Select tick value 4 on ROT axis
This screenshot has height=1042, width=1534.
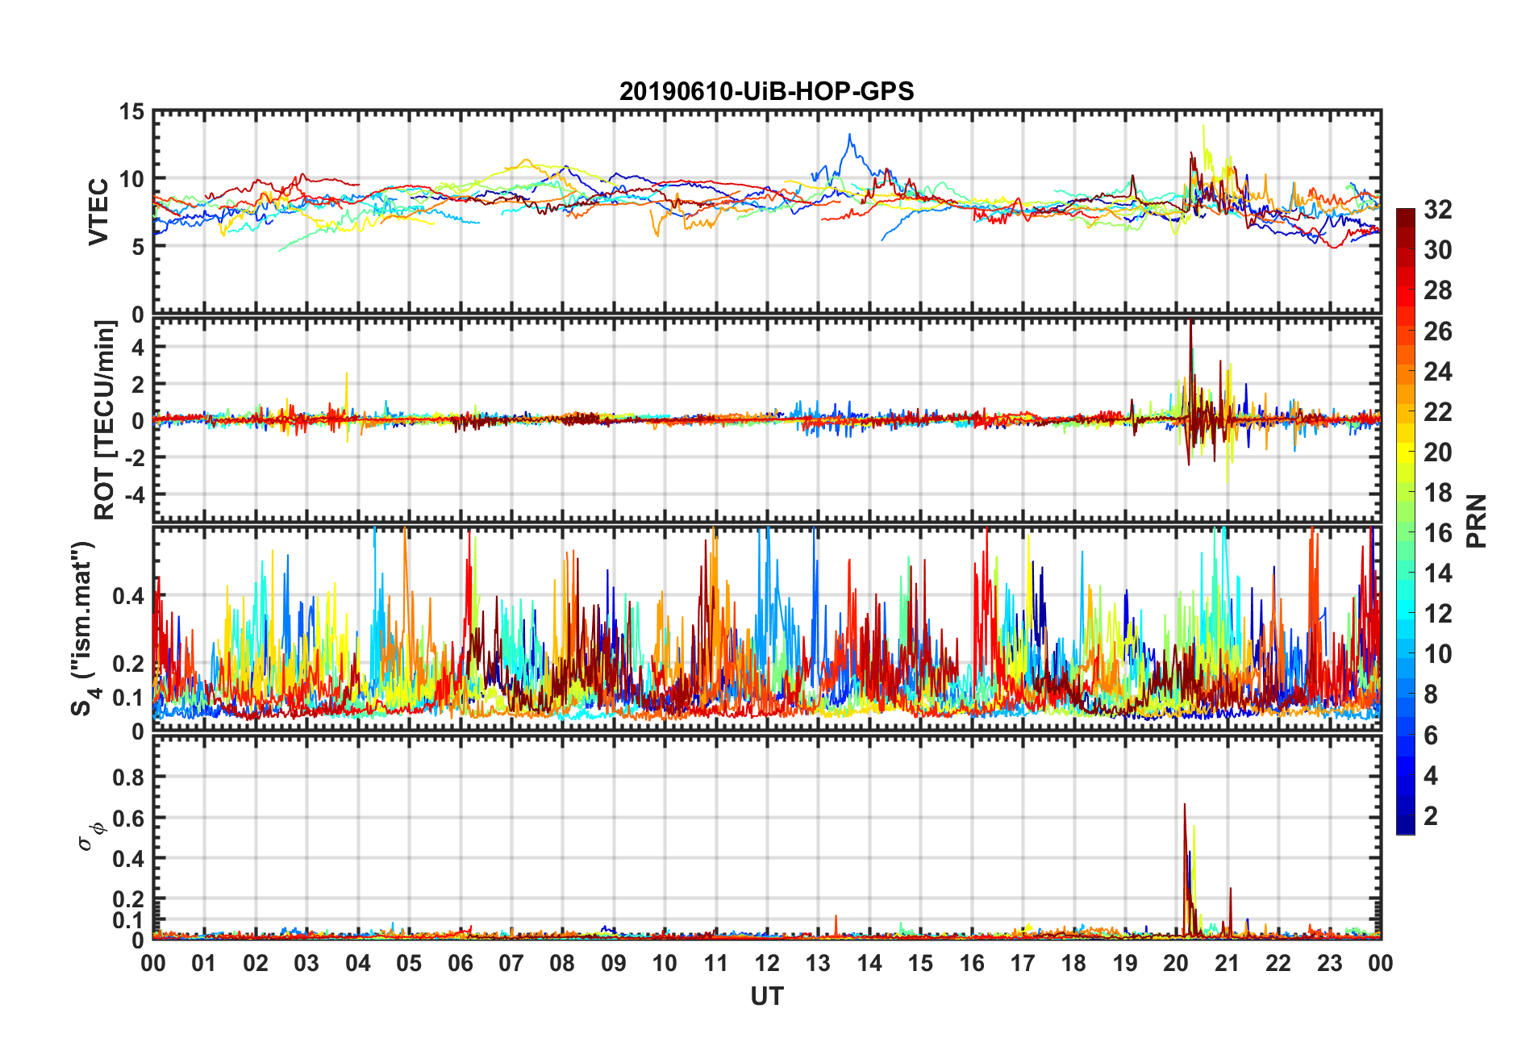pyautogui.click(x=138, y=347)
